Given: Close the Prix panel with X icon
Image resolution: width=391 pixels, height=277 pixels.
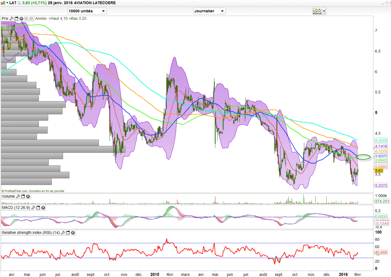Looking at the screenshot, I should pyautogui.click(x=21, y=19).
